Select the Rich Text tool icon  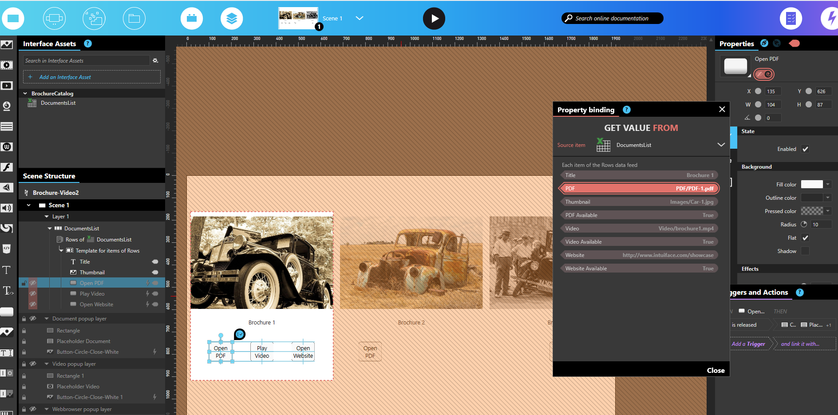tap(7, 291)
